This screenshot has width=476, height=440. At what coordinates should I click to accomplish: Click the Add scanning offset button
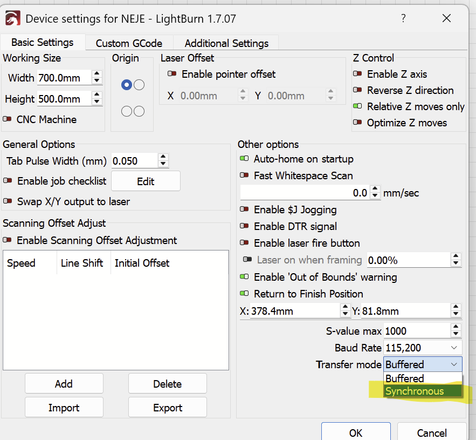point(64,384)
